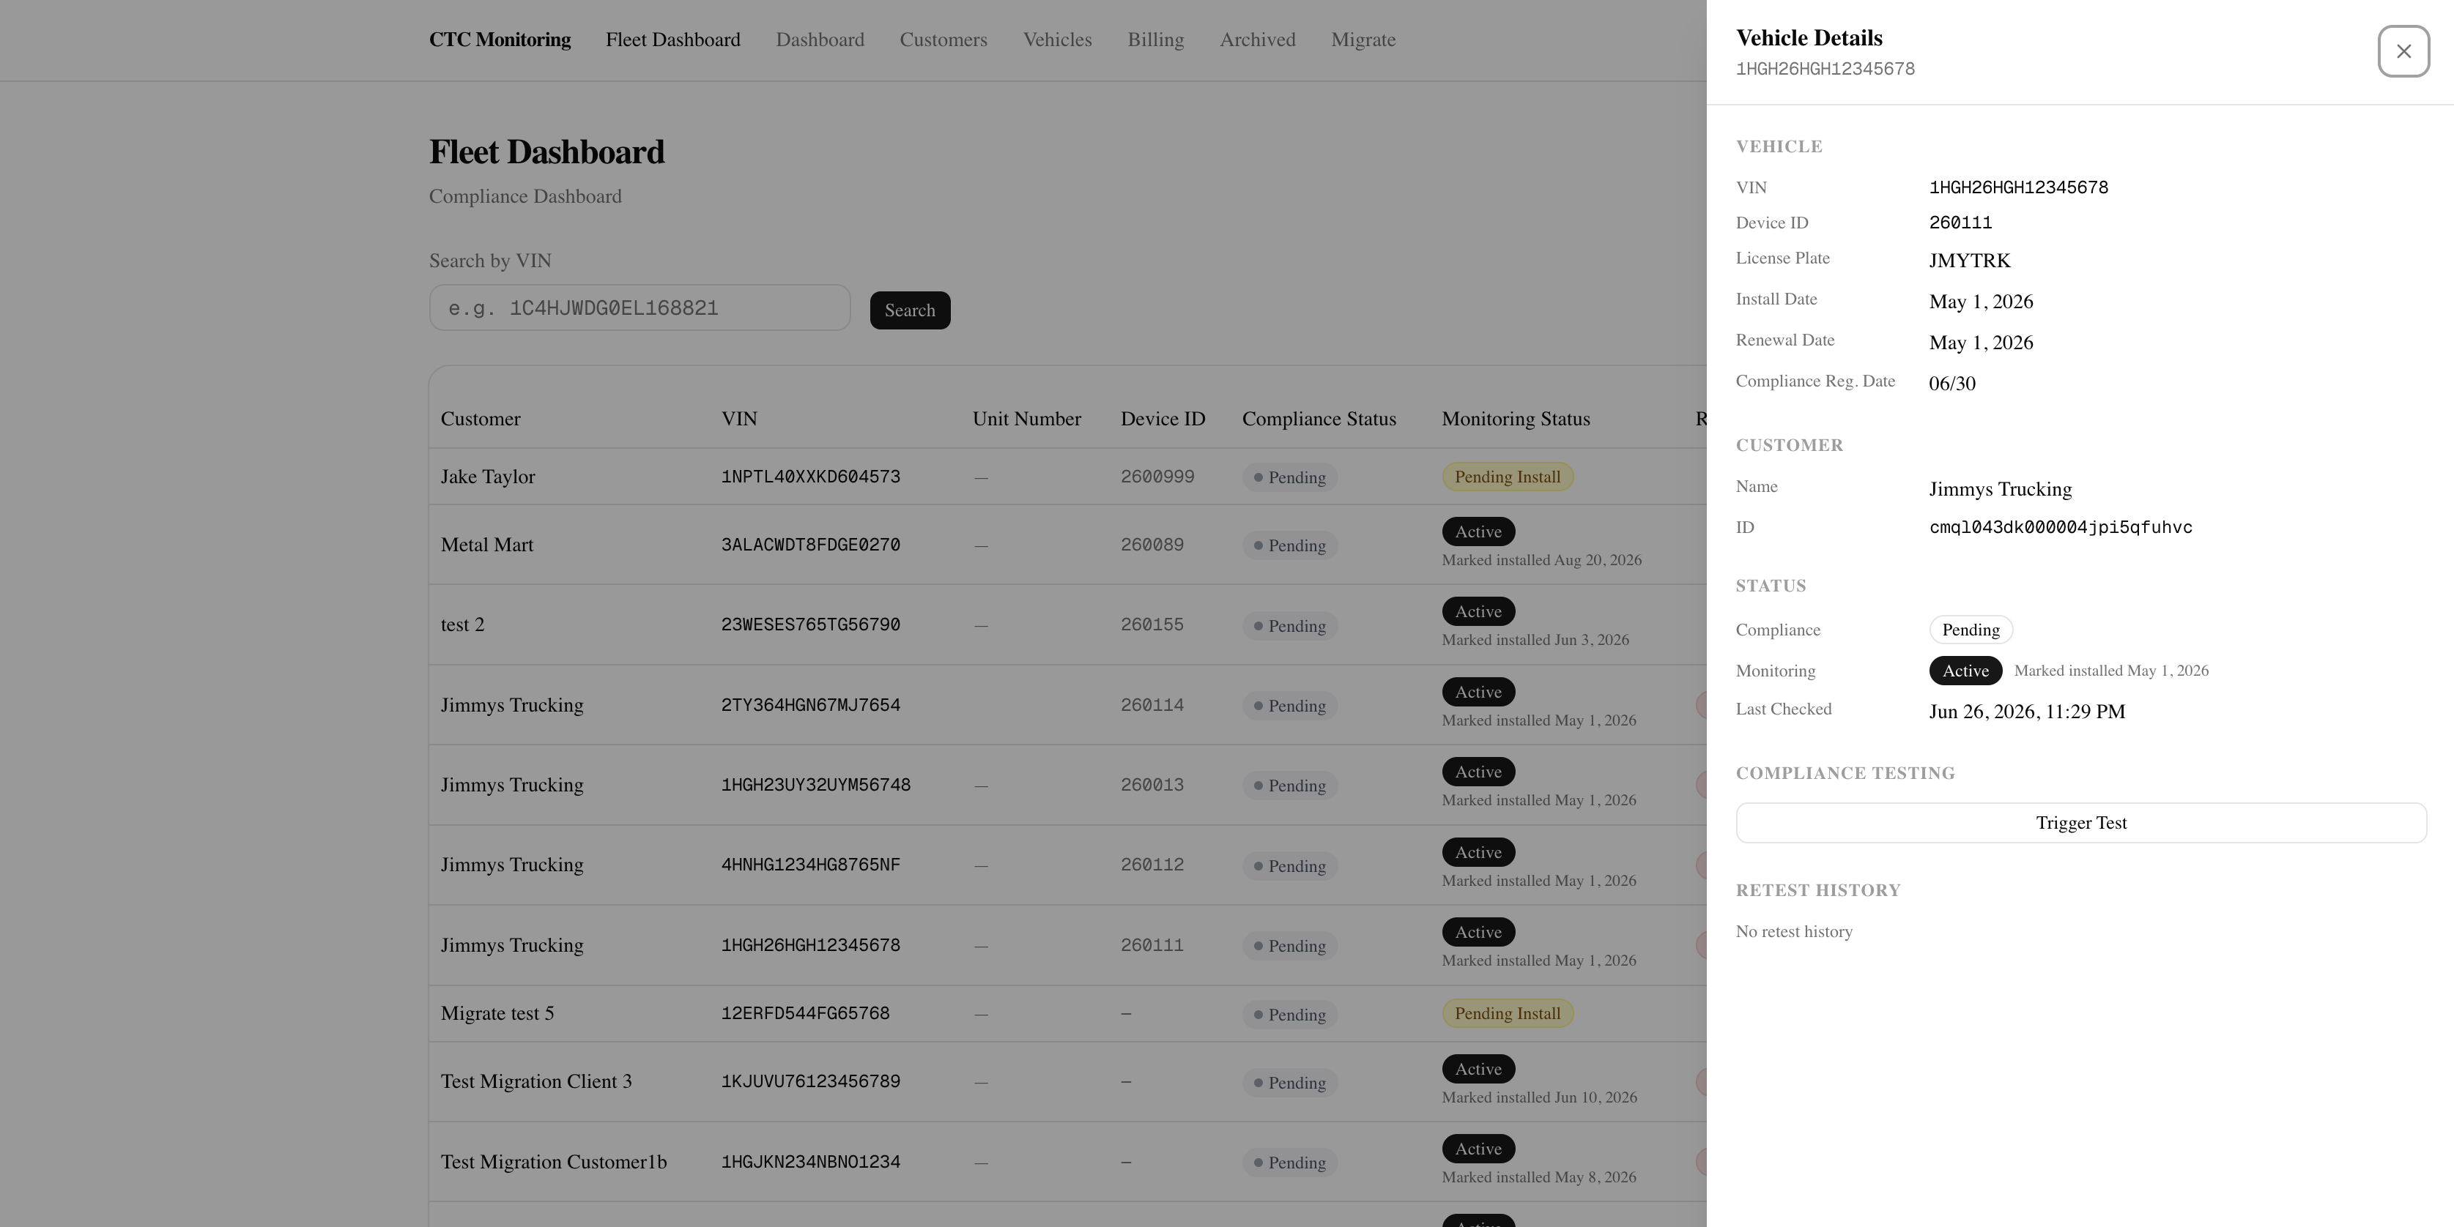
Task: Select Test Migration Client 3 row
Action: pyautogui.click(x=1068, y=1081)
